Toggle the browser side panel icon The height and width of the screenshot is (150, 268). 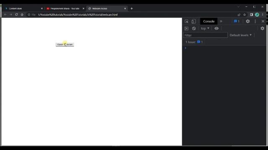(x=251, y=15)
